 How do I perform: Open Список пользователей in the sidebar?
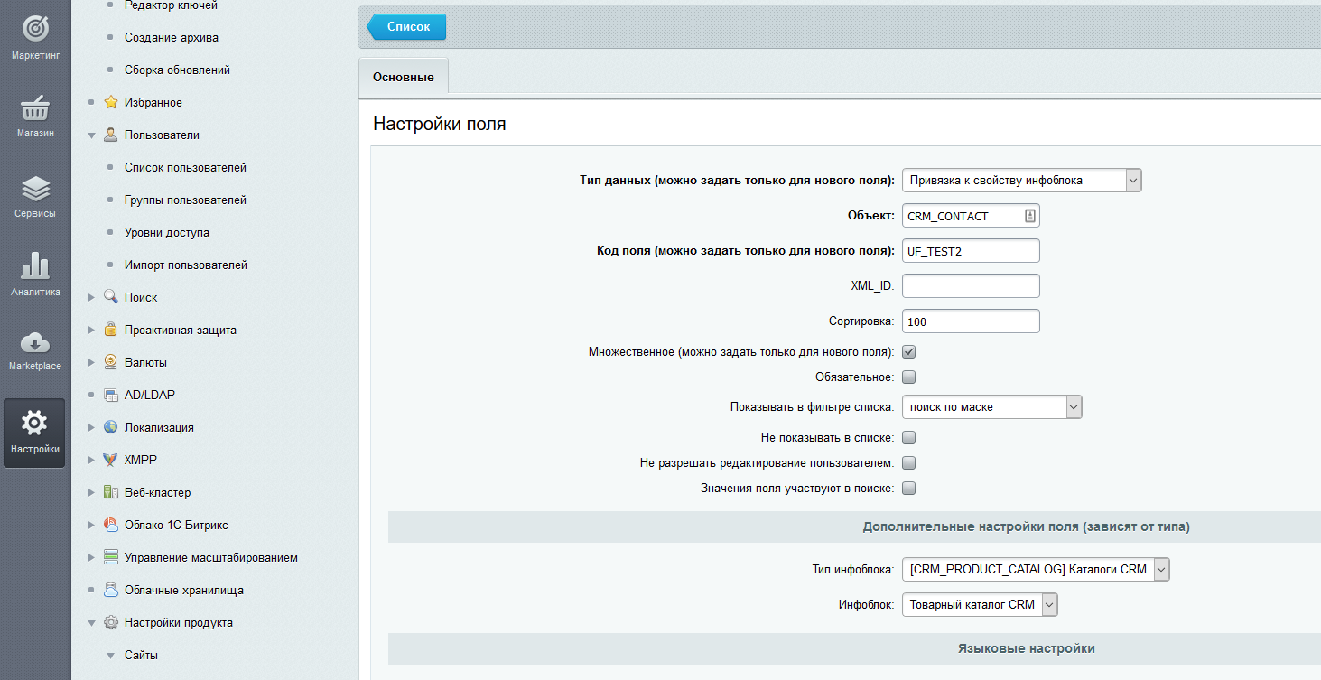(x=185, y=167)
